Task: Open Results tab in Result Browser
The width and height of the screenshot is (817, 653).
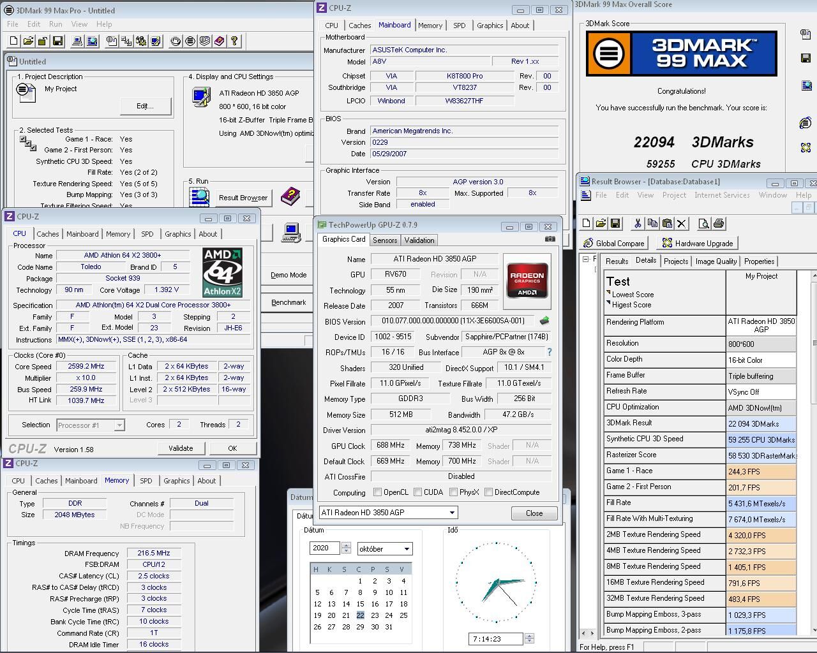Action: click(617, 261)
